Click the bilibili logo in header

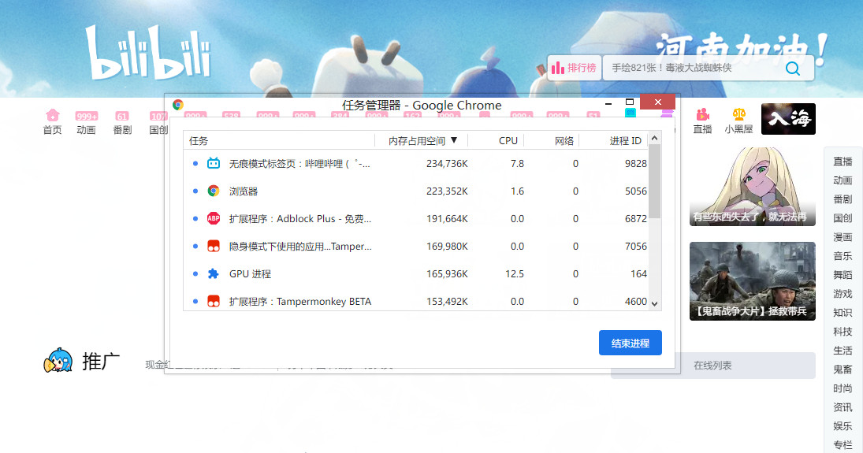pyautogui.click(x=148, y=54)
